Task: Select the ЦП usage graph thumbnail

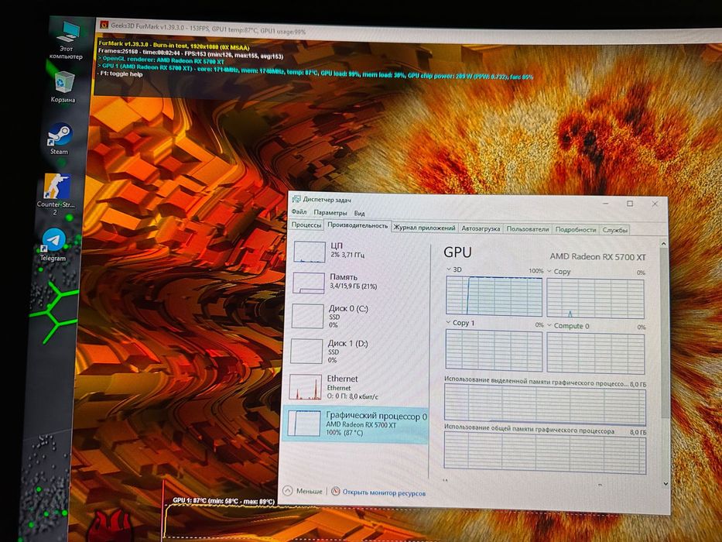Action: pos(310,252)
